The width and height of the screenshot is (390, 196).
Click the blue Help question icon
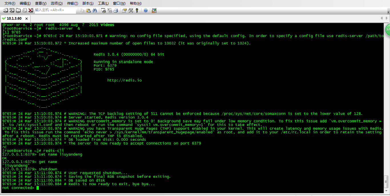pos(146,11)
